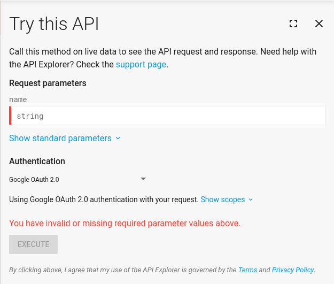Open the Privacy Policy link
The height and width of the screenshot is (284, 334).
(293, 270)
